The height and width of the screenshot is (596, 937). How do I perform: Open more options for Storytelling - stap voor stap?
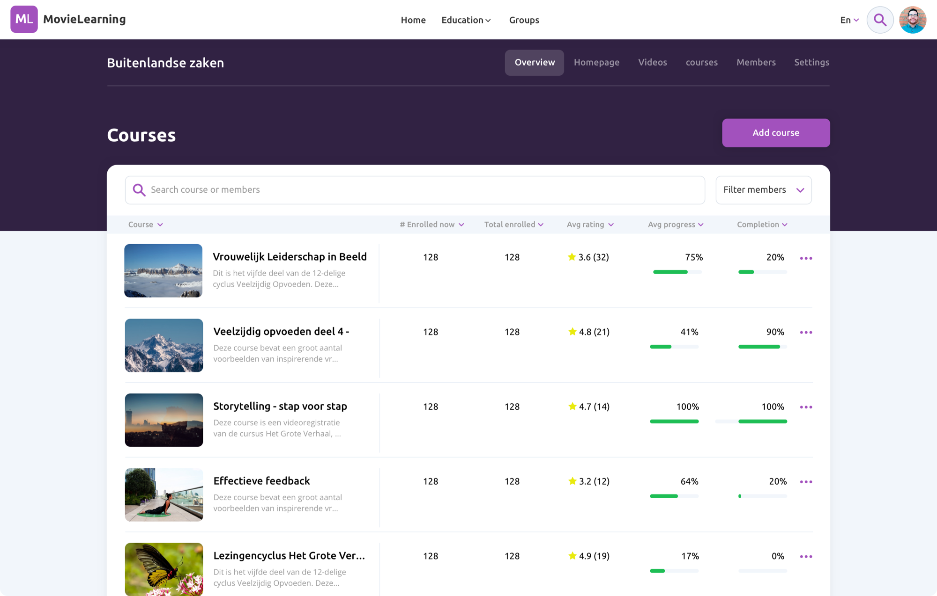(x=806, y=407)
